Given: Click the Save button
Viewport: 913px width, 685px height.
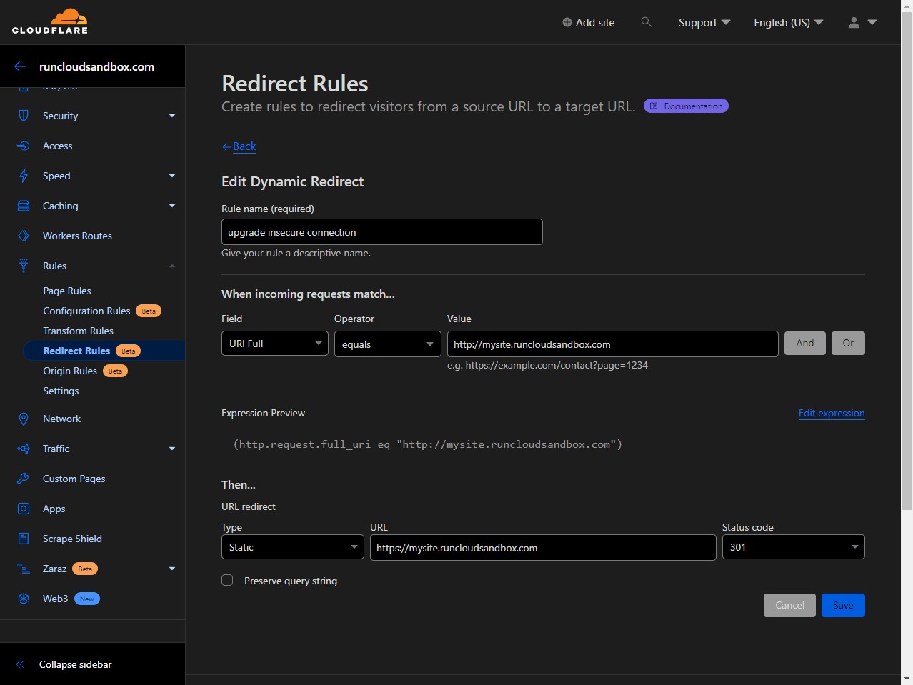Looking at the screenshot, I should pyautogui.click(x=843, y=605).
